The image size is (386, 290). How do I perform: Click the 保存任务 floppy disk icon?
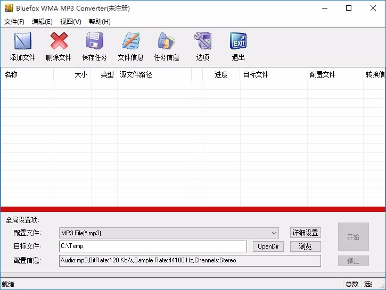click(x=95, y=41)
